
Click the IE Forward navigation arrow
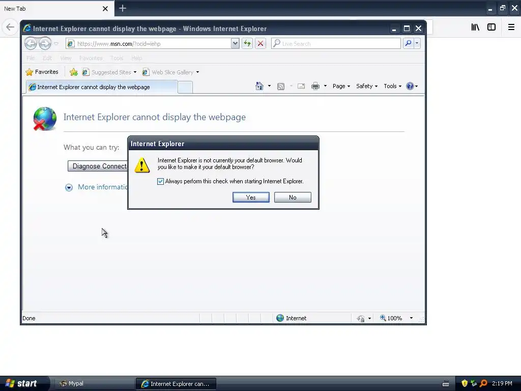tap(45, 43)
